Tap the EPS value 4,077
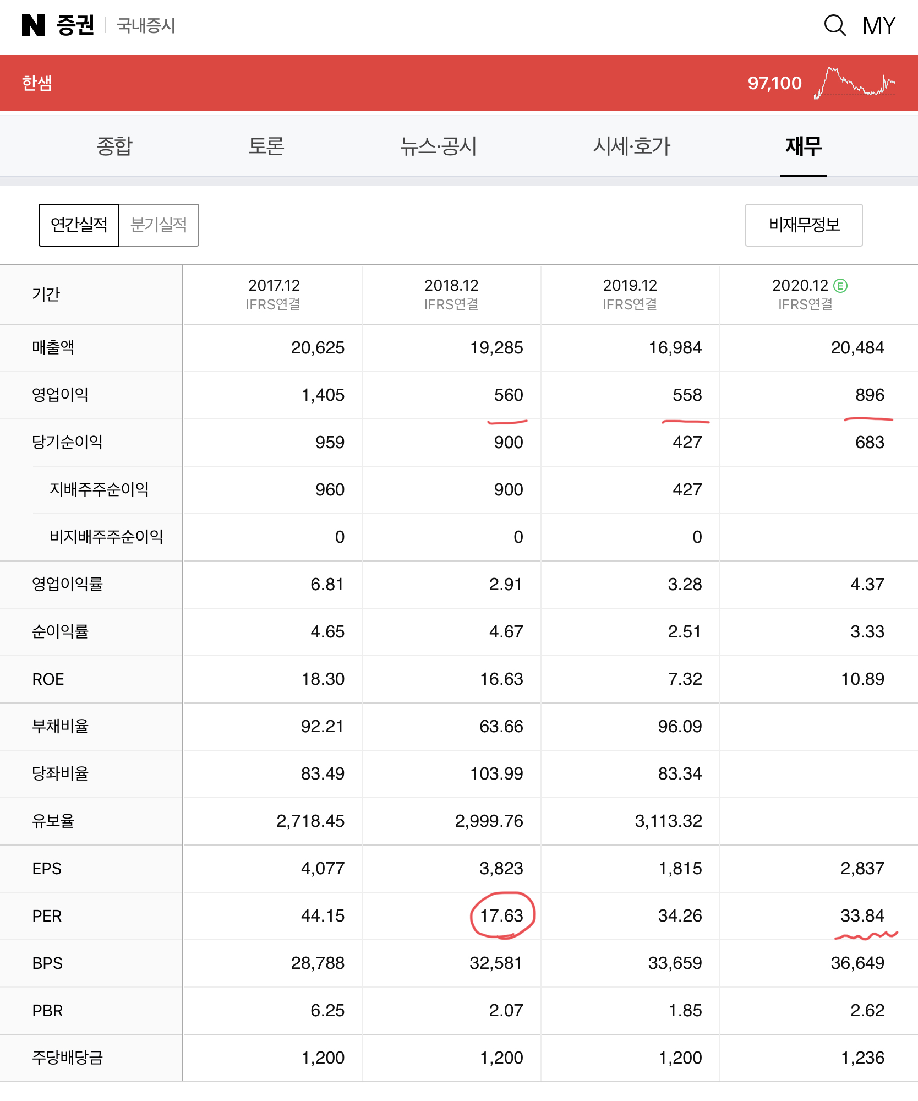The height and width of the screenshot is (1101, 918). [x=323, y=868]
